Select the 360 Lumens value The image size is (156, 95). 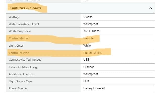click(x=91, y=31)
